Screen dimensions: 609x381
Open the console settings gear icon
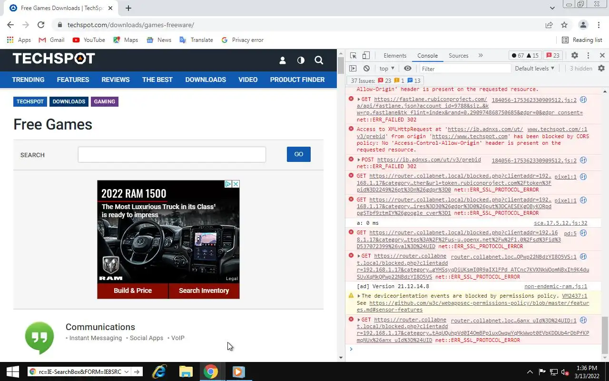(x=601, y=69)
